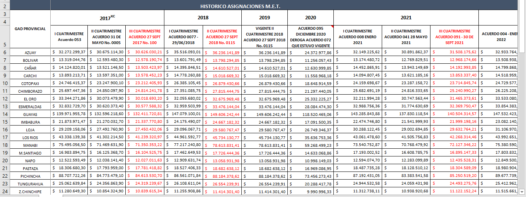This screenshot has width=526, height=197.
Task: Click the 2017 year header cell
Action: point(107,17)
